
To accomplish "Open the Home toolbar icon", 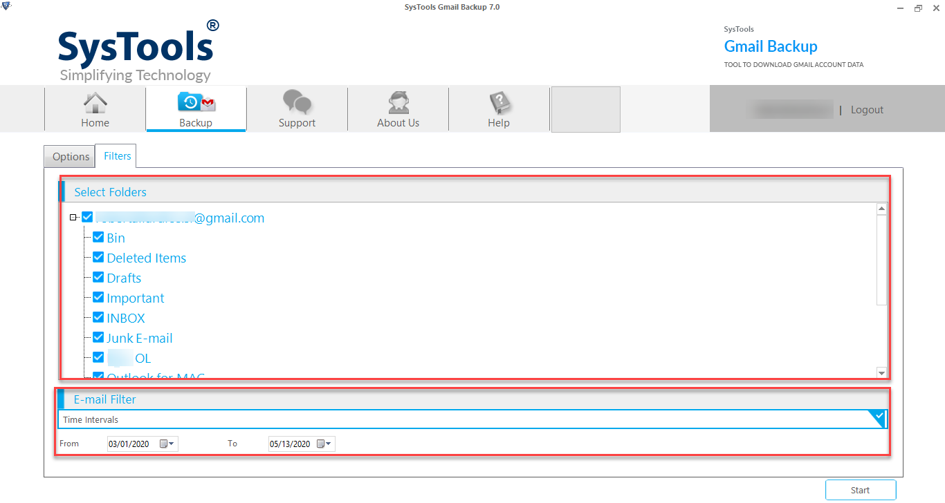I will (95, 103).
